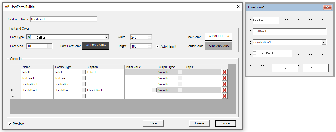
Task: Click the Output cell for TextBox1 row
Action: click(x=202, y=78)
